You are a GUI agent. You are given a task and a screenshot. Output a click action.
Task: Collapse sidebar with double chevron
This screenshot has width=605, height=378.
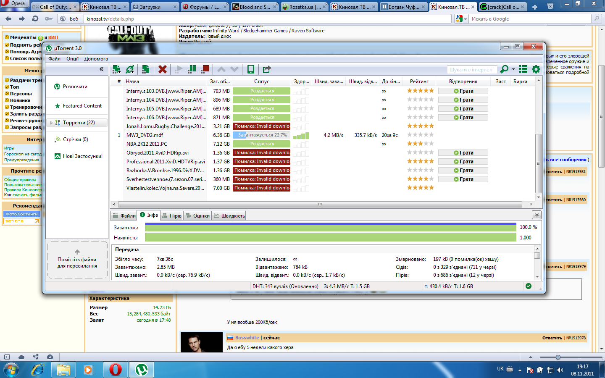point(101,69)
